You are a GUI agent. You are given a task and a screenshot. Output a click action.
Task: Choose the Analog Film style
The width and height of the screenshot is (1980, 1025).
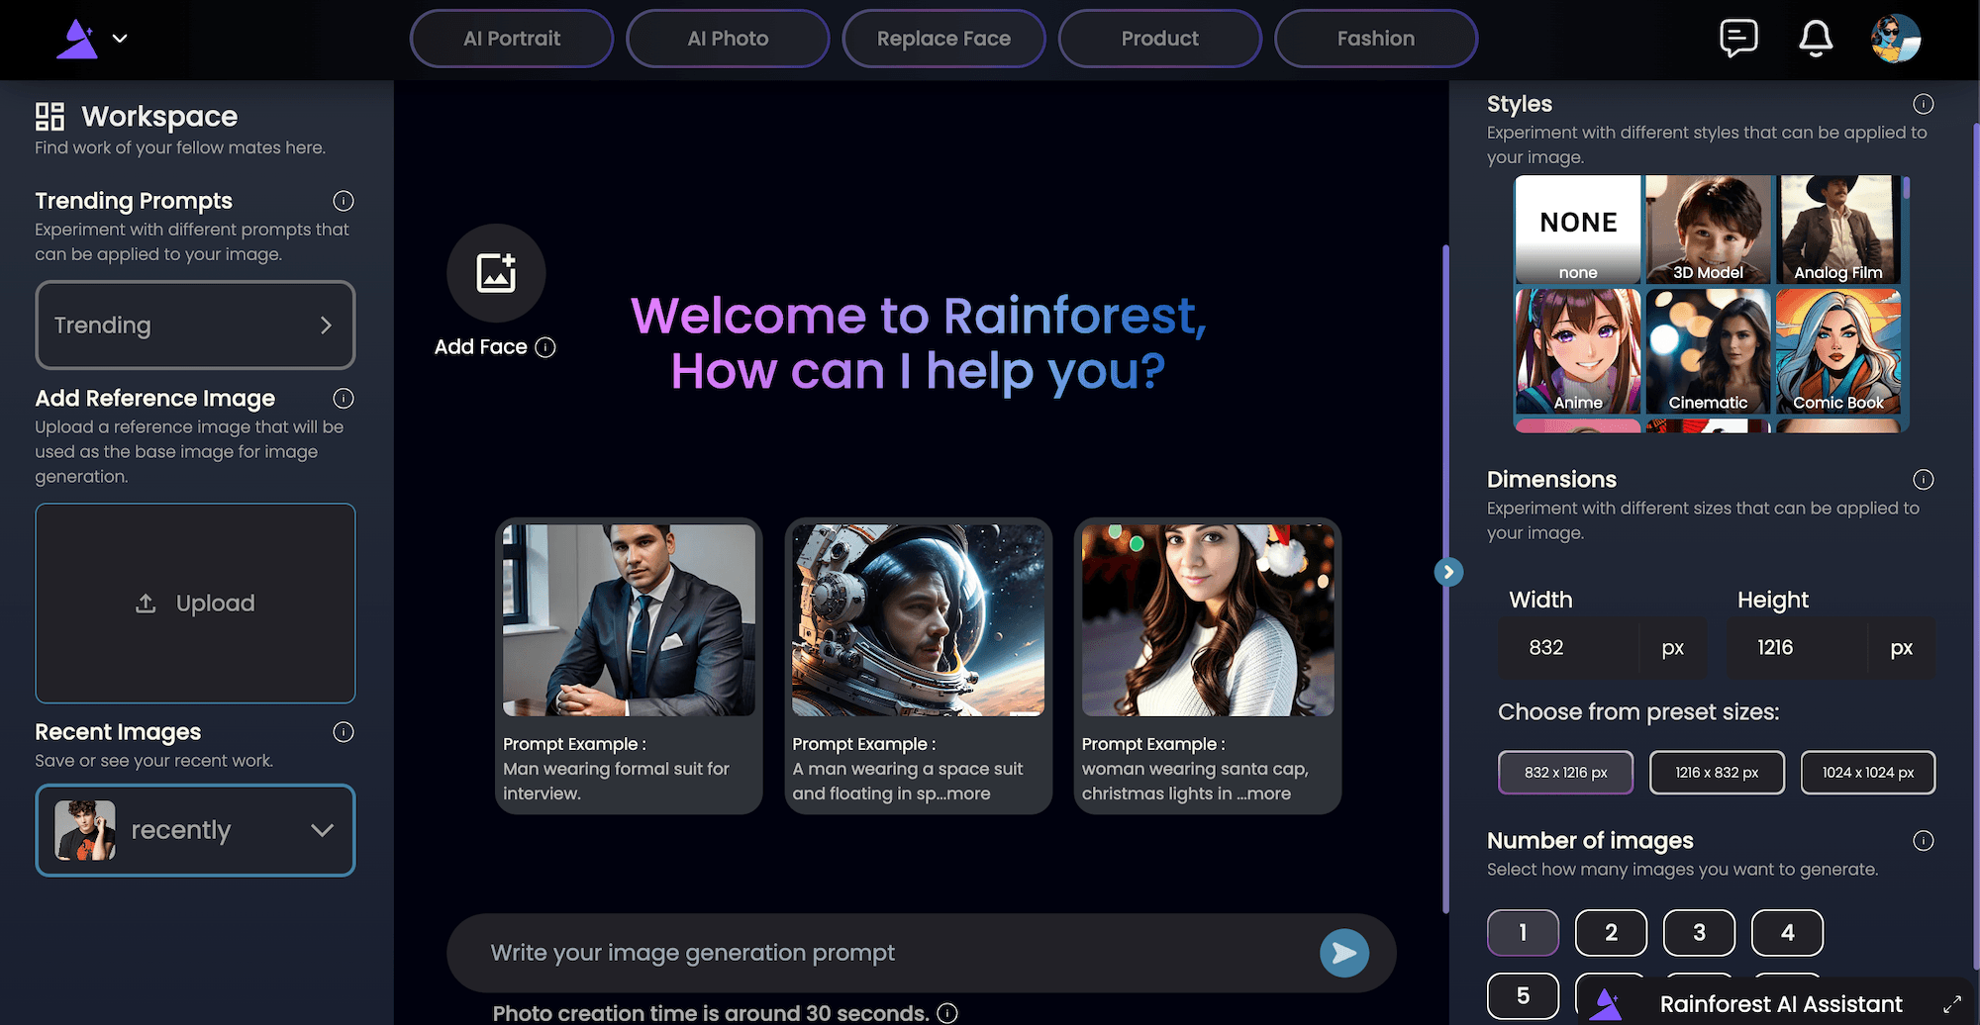point(1838,230)
